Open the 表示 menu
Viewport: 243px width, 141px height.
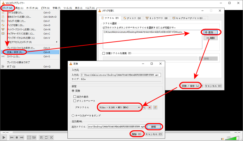(78, 8)
